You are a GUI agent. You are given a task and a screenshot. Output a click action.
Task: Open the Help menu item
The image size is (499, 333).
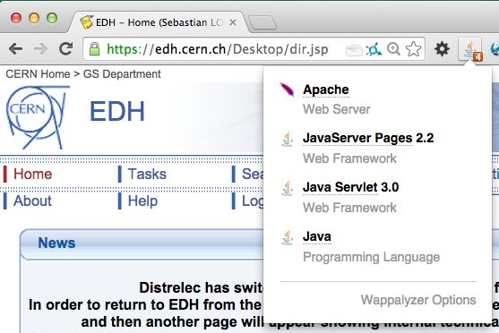tap(142, 201)
